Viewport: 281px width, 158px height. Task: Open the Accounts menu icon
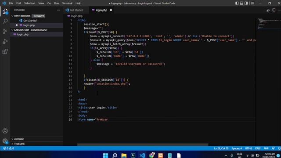click(5, 131)
